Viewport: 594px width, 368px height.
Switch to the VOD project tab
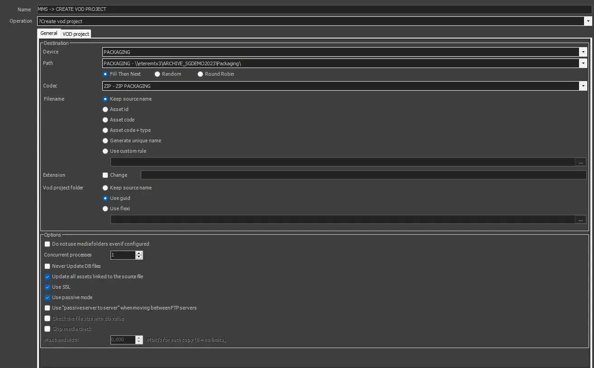(76, 34)
